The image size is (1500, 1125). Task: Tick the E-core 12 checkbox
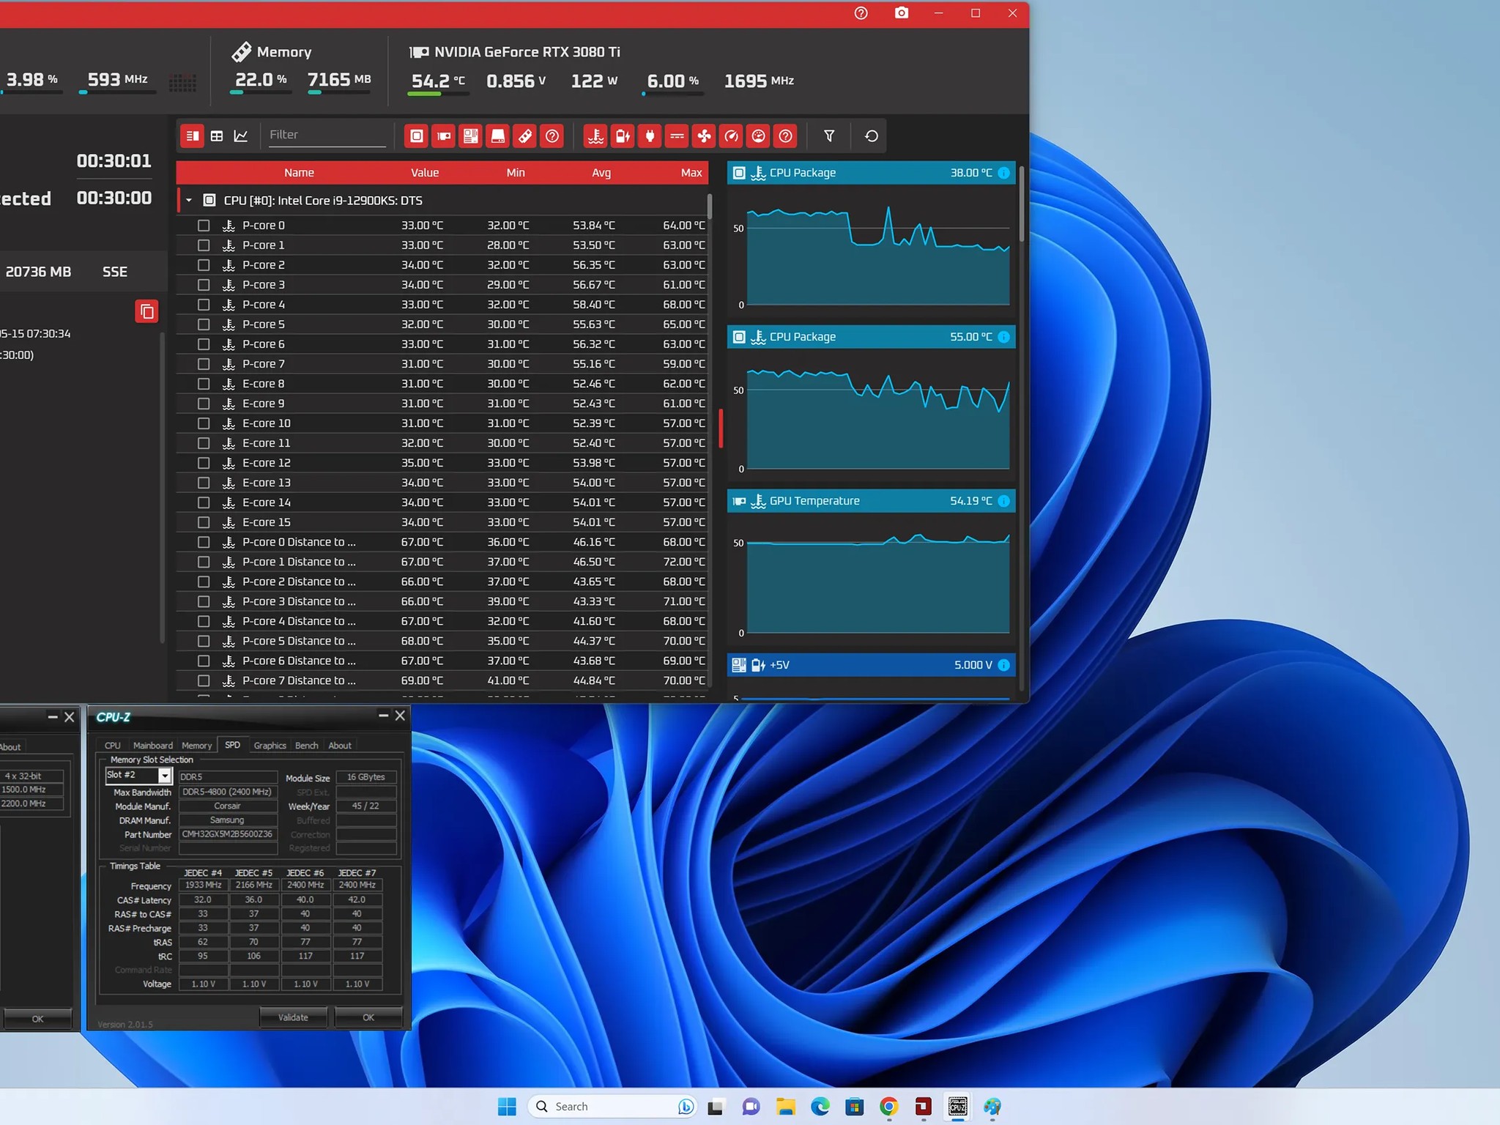(x=204, y=463)
